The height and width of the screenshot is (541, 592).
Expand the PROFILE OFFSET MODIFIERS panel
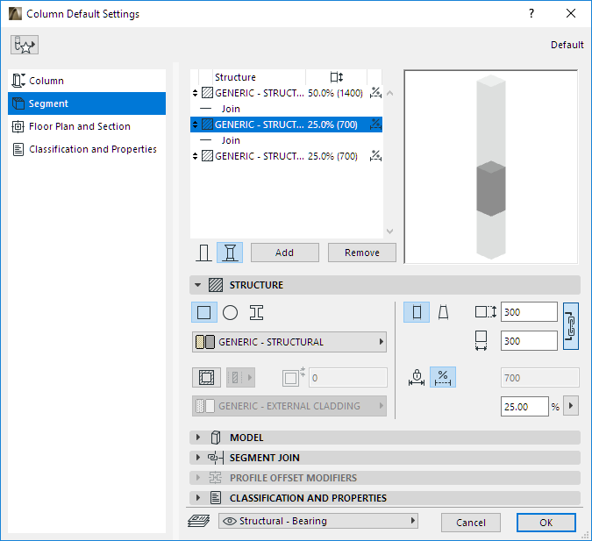tap(385, 478)
